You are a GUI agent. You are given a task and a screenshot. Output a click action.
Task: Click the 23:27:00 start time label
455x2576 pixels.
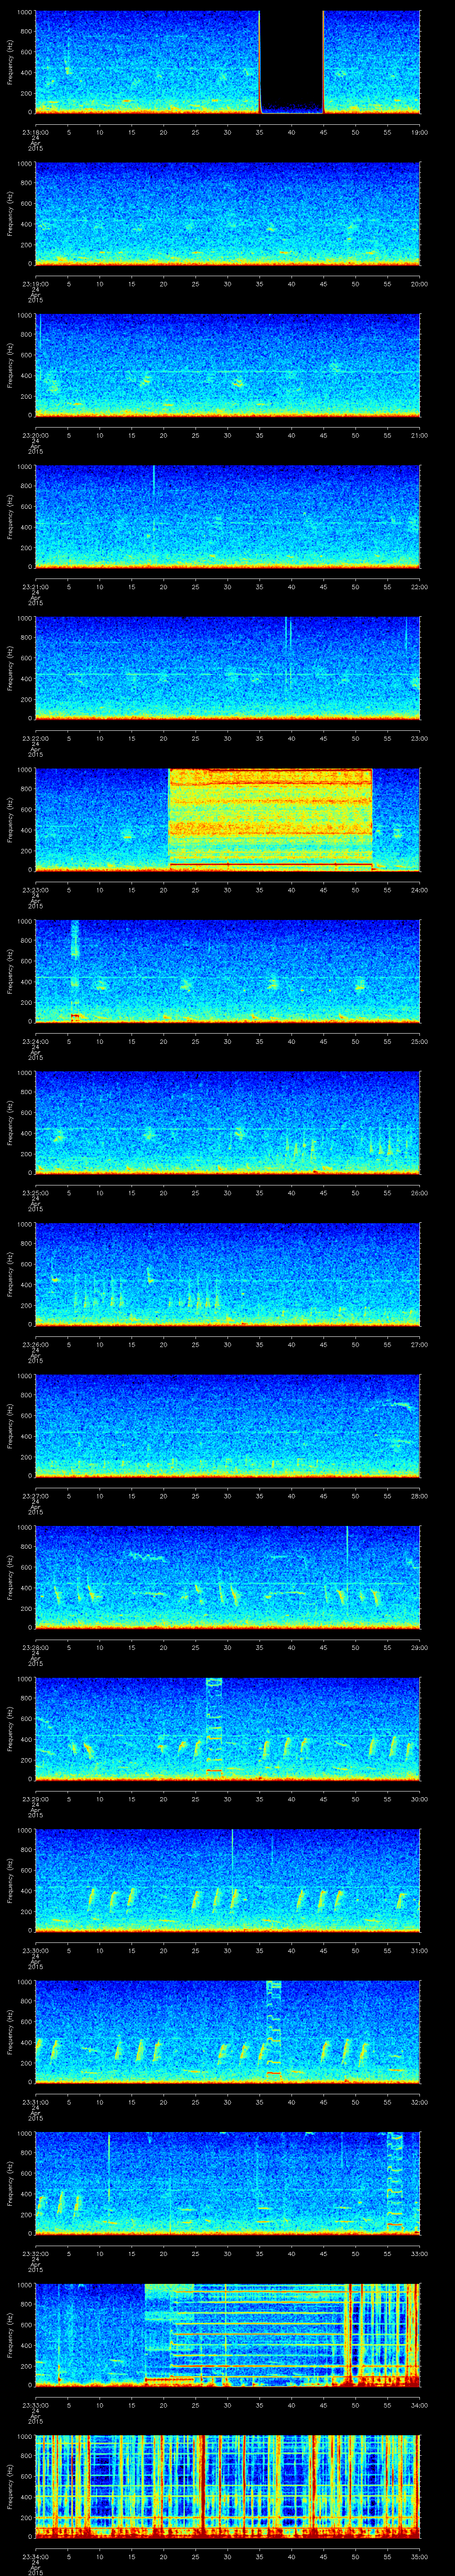pos(35,1495)
